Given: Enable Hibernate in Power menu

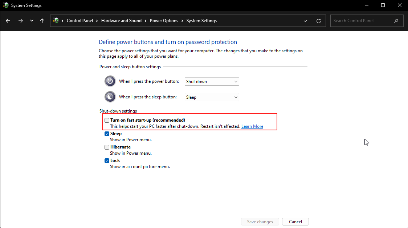Looking at the screenshot, I should point(107,147).
